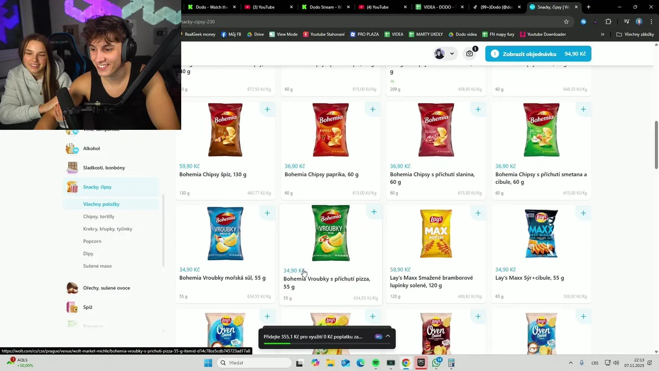Click microphone icon in system tray
The width and height of the screenshot is (659, 371).
(x=582, y=363)
